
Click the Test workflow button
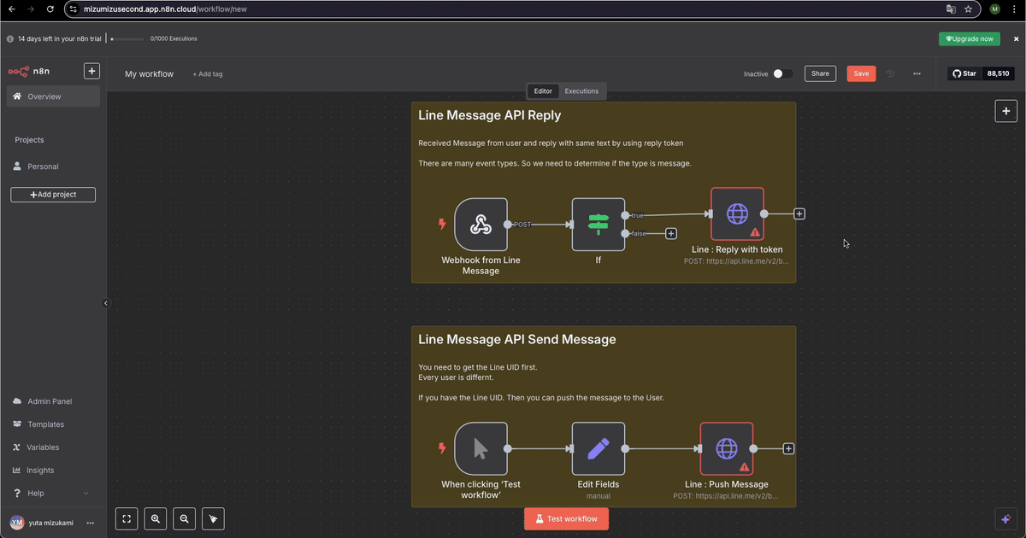click(566, 518)
